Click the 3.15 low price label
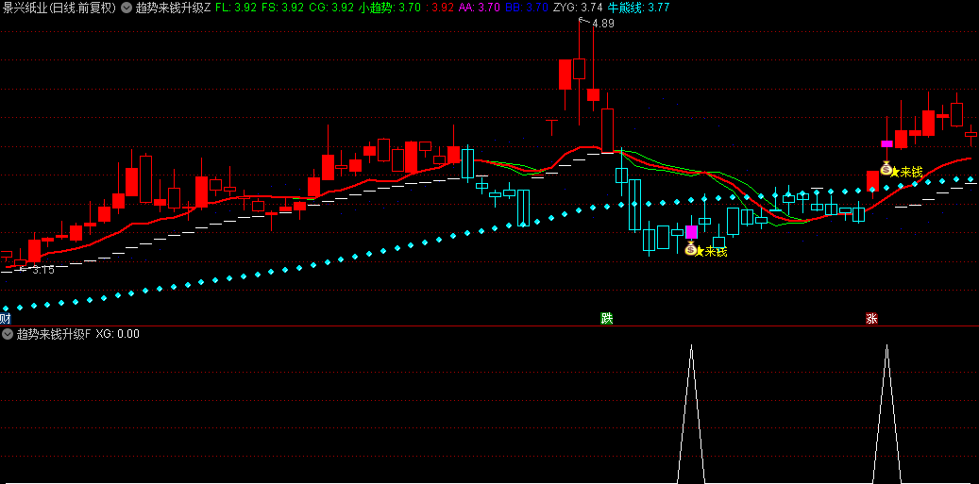This screenshot has width=979, height=484. pos(43,270)
